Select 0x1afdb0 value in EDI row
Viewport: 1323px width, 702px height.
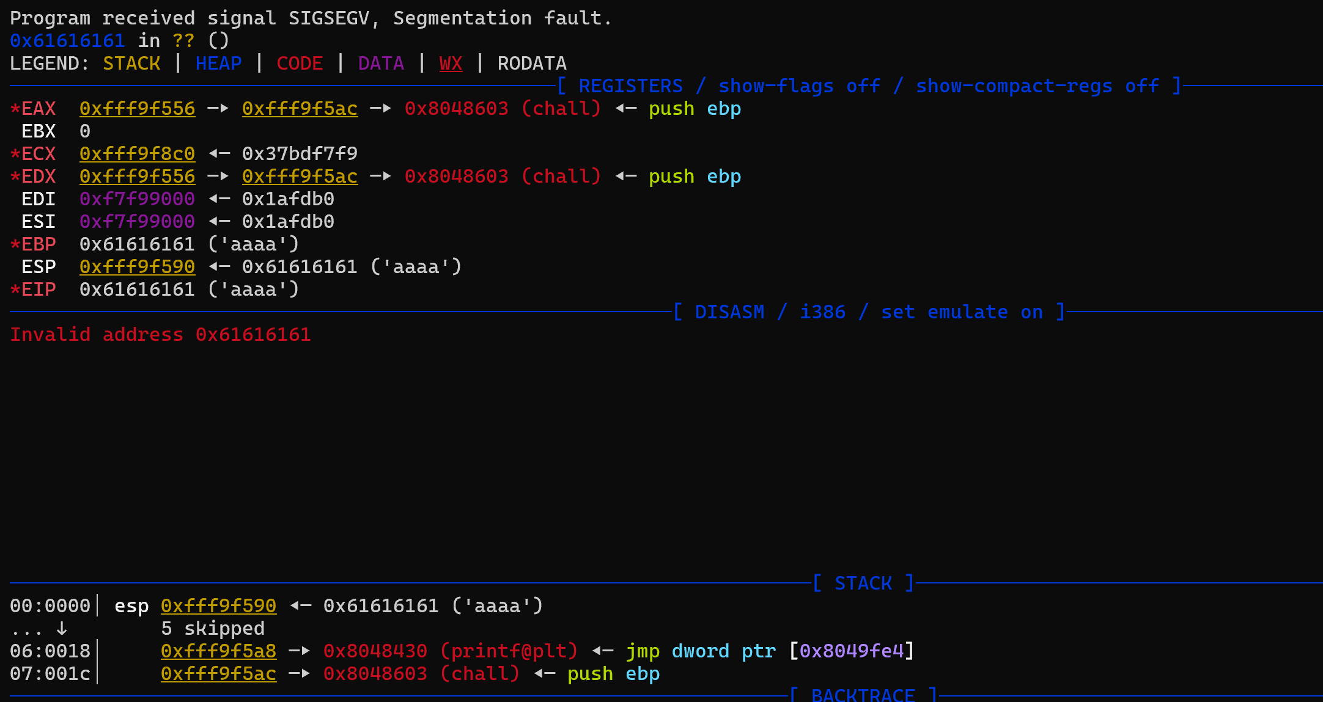289,199
